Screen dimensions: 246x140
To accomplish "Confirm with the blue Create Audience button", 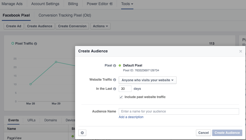I will [227, 133].
